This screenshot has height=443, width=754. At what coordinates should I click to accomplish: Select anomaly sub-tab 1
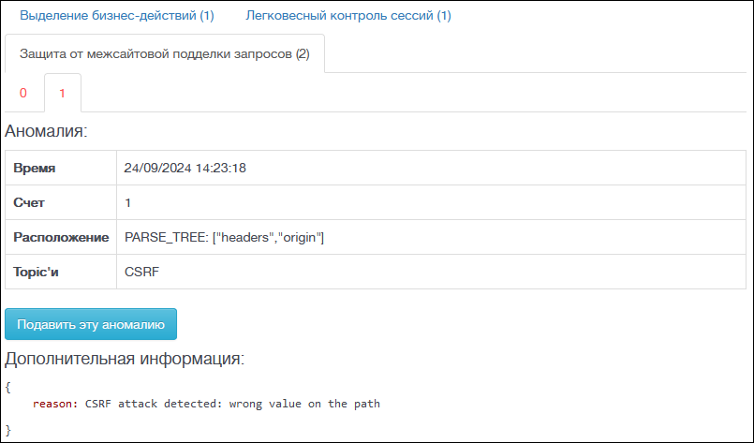62,93
